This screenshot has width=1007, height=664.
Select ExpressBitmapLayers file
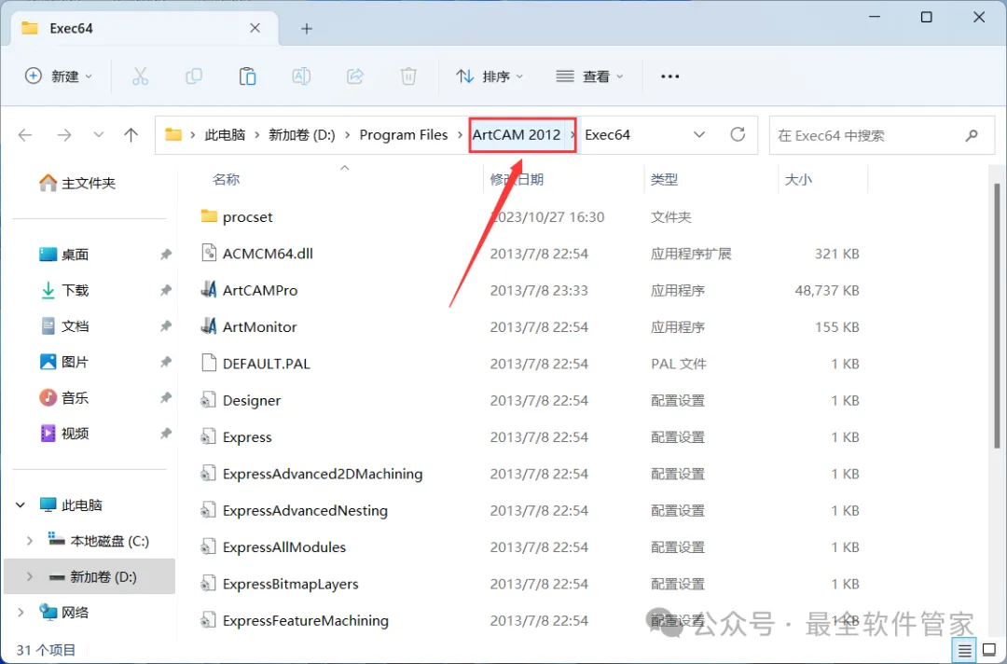coord(290,584)
